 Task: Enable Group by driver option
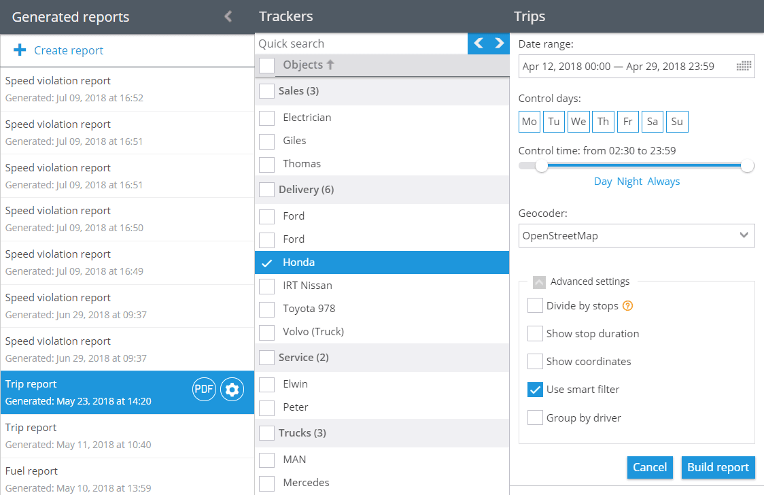click(535, 417)
